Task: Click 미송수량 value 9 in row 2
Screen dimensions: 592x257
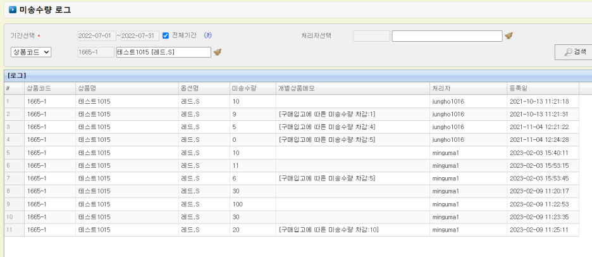Action: click(x=235, y=114)
